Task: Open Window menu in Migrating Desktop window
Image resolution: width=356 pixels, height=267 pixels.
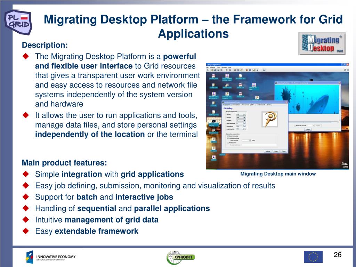Action: coord(212,67)
